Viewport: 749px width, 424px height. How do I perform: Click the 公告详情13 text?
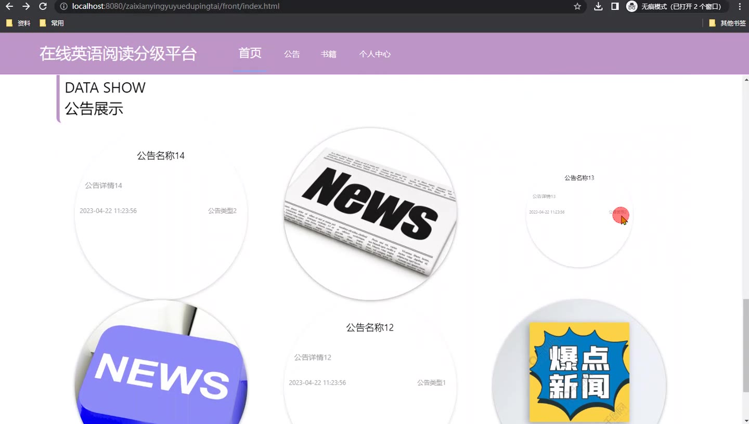click(x=544, y=196)
